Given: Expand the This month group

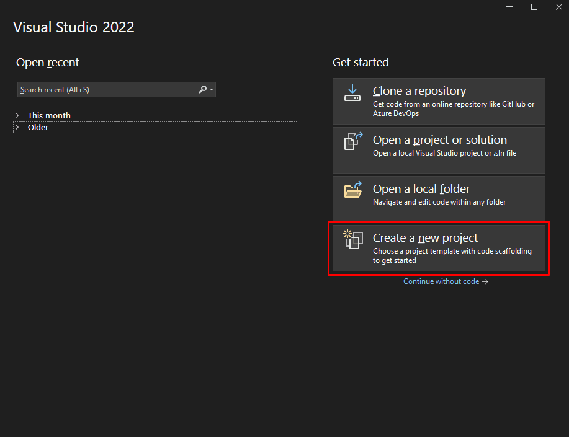Looking at the screenshot, I should pos(17,115).
